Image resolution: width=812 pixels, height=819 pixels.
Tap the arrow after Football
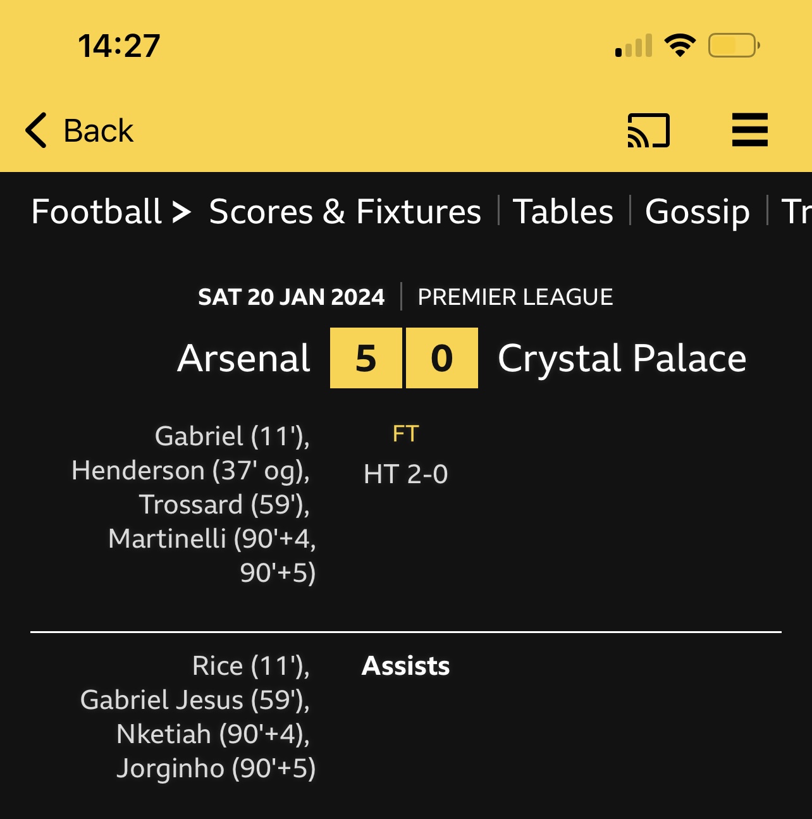181,211
